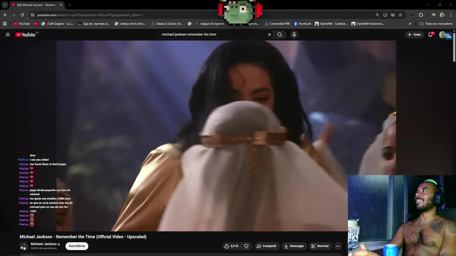Open the Lolesp.com foro bookmark
456x256 pixels.
(x=130, y=24)
